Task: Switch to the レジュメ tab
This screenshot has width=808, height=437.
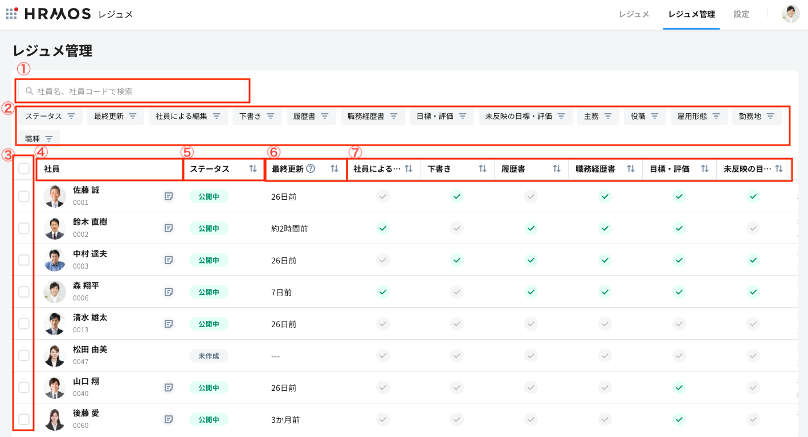Action: (x=634, y=14)
